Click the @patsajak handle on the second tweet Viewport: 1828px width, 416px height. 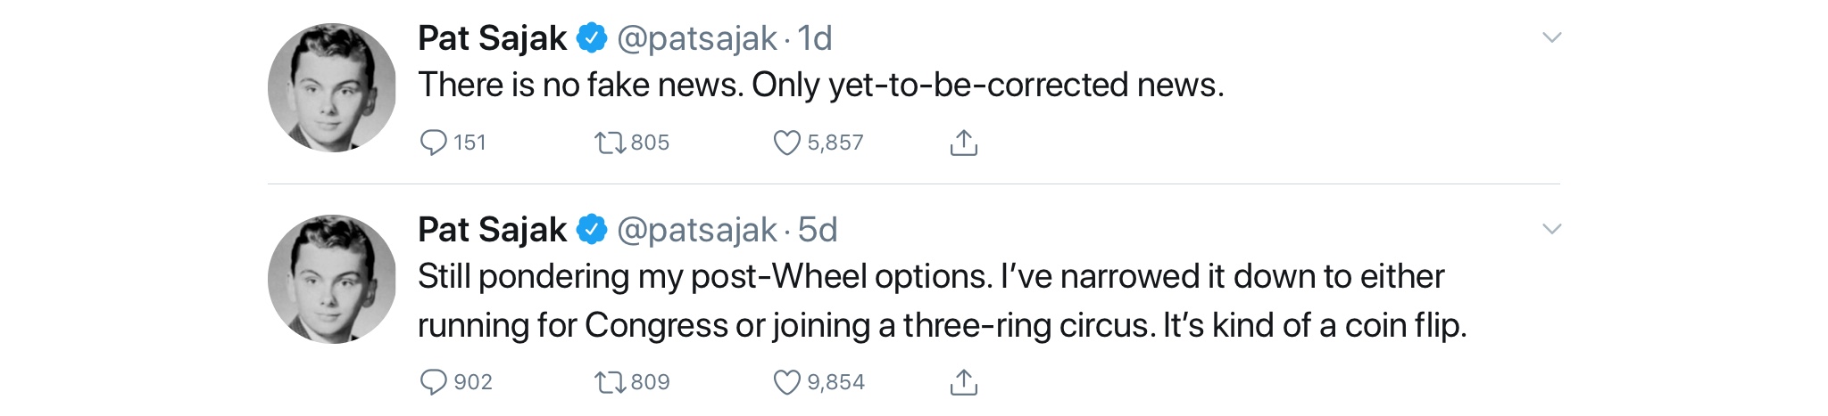pyautogui.click(x=696, y=230)
